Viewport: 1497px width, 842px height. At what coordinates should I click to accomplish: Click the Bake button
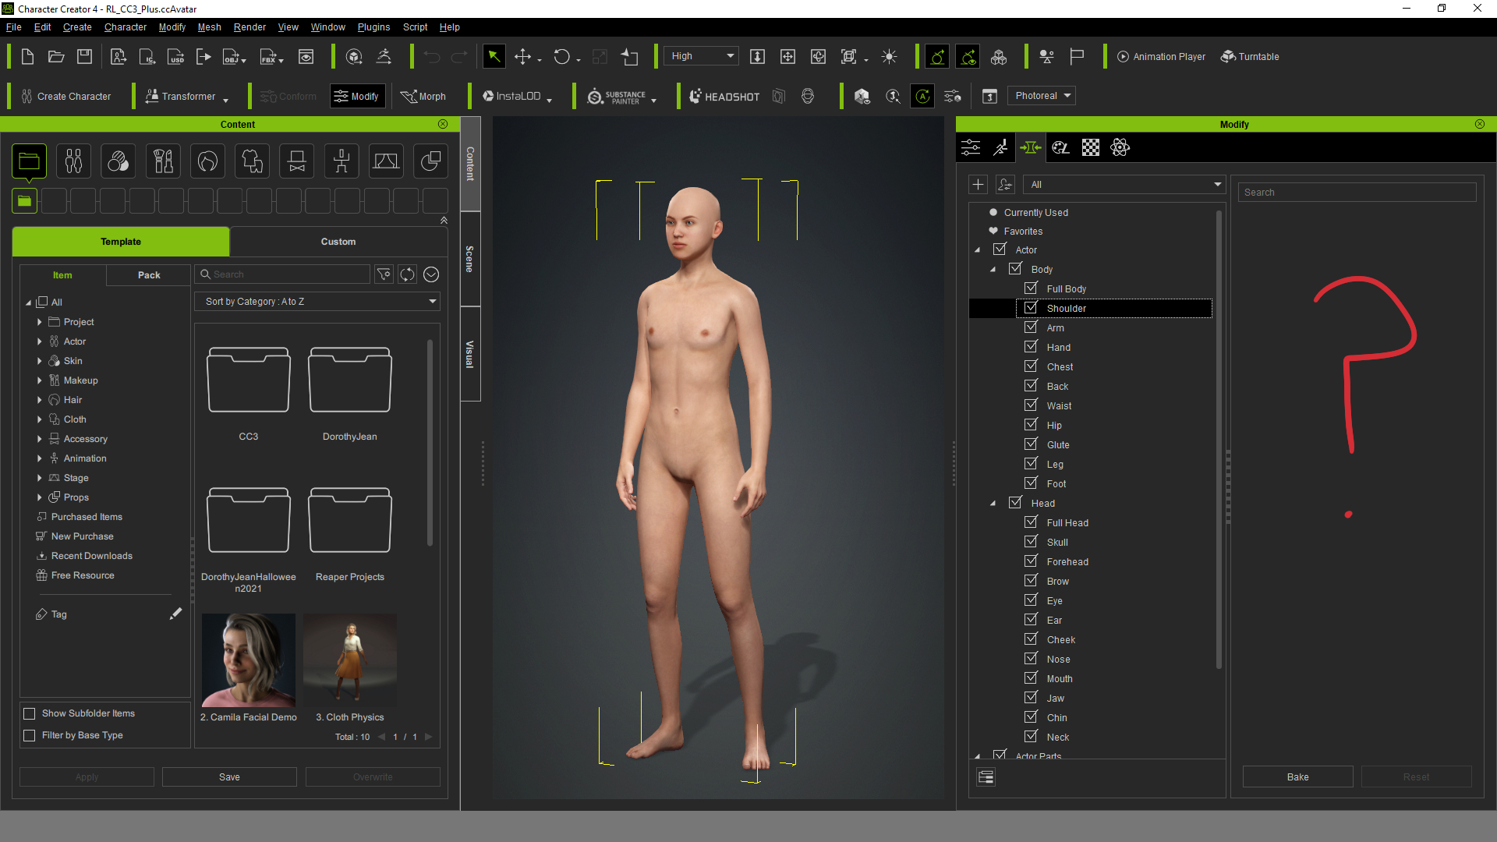[1297, 777]
